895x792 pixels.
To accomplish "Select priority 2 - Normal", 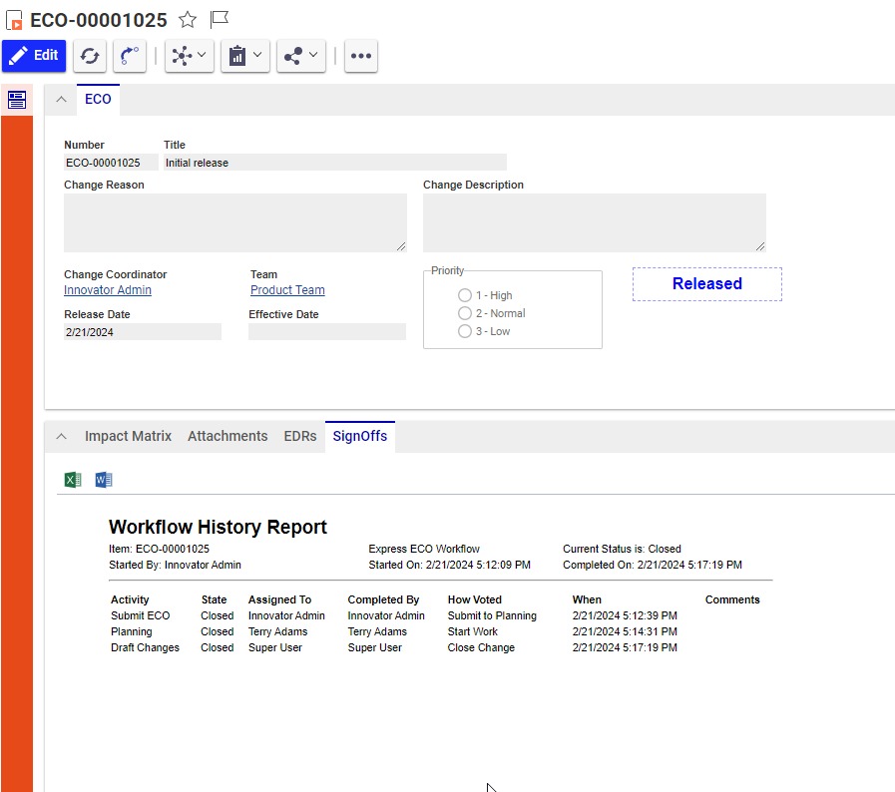I will coord(465,313).
